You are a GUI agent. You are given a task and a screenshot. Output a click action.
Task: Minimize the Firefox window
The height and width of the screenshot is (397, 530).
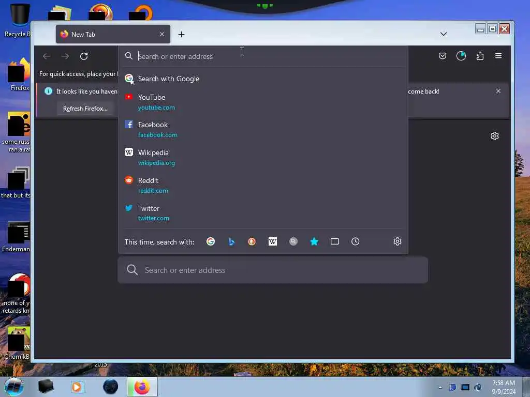[x=480, y=29]
